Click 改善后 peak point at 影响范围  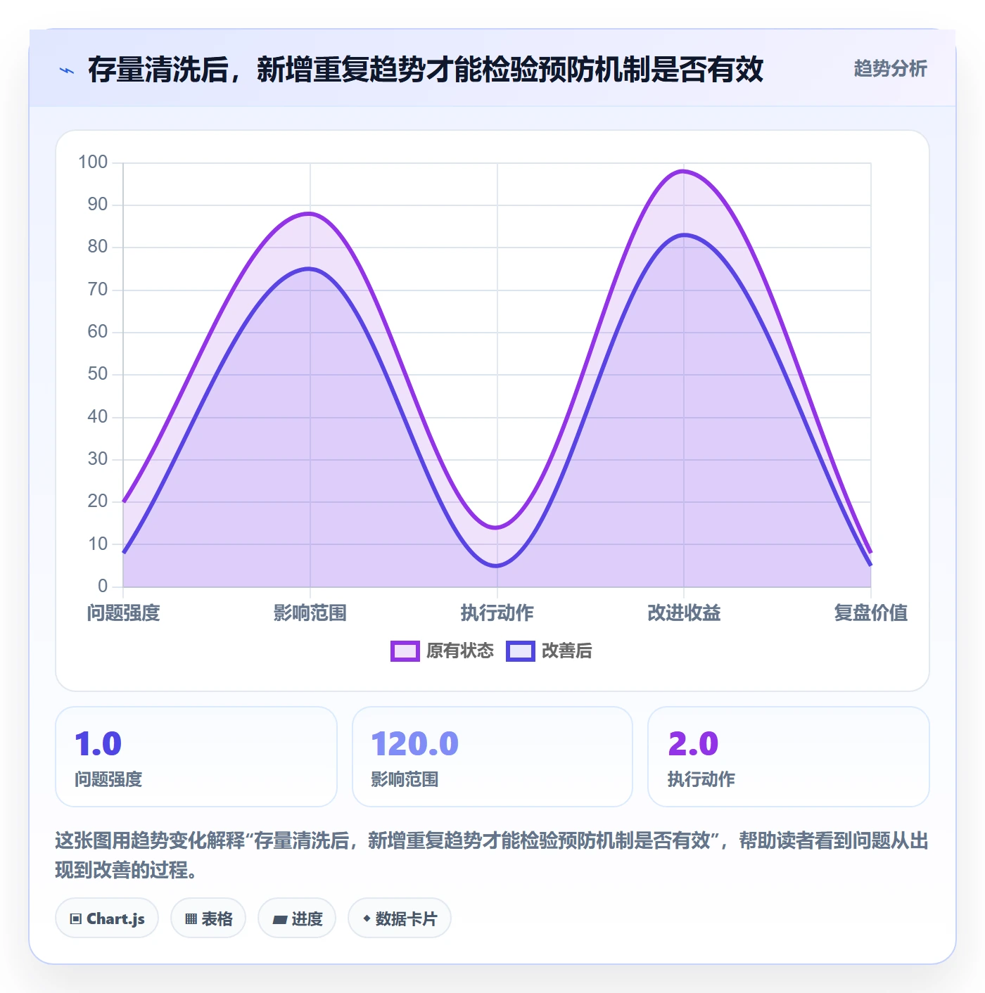tap(310, 269)
